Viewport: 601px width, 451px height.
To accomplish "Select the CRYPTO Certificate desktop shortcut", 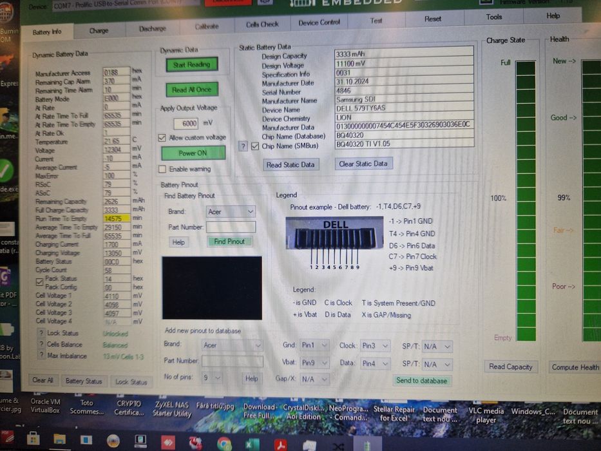I will (x=129, y=408).
